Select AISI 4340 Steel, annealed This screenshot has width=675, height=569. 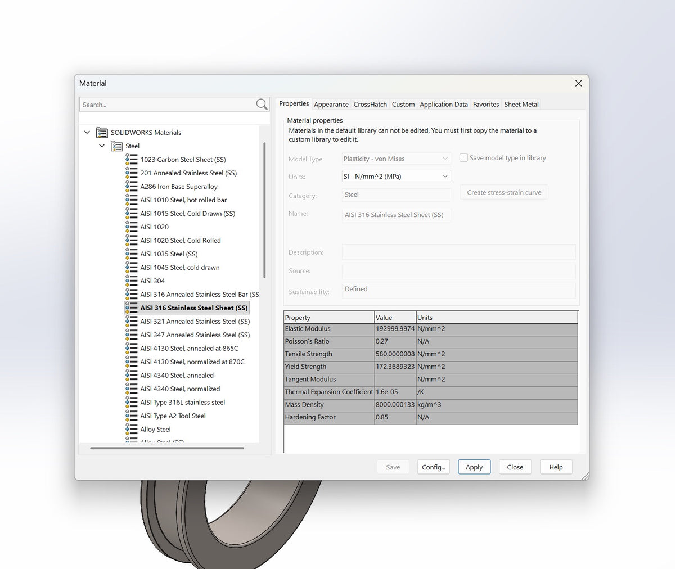(x=177, y=376)
